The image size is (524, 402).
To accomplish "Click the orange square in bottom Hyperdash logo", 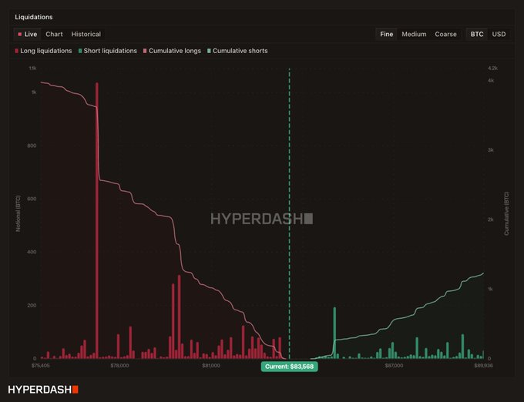I will click(x=76, y=390).
